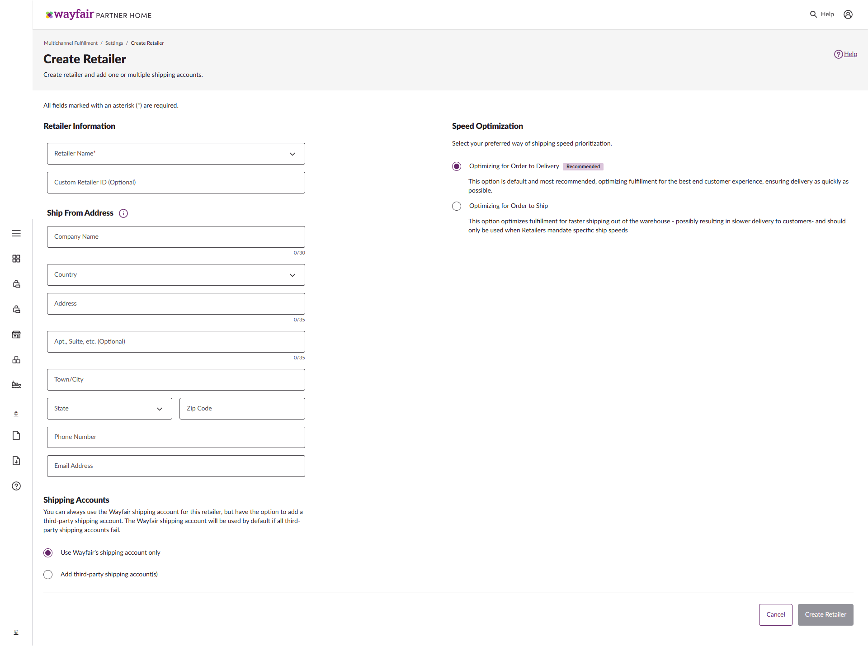The image size is (868, 646).
Task: Click the shopping bag icon just above the storefront
Action: 16,309
